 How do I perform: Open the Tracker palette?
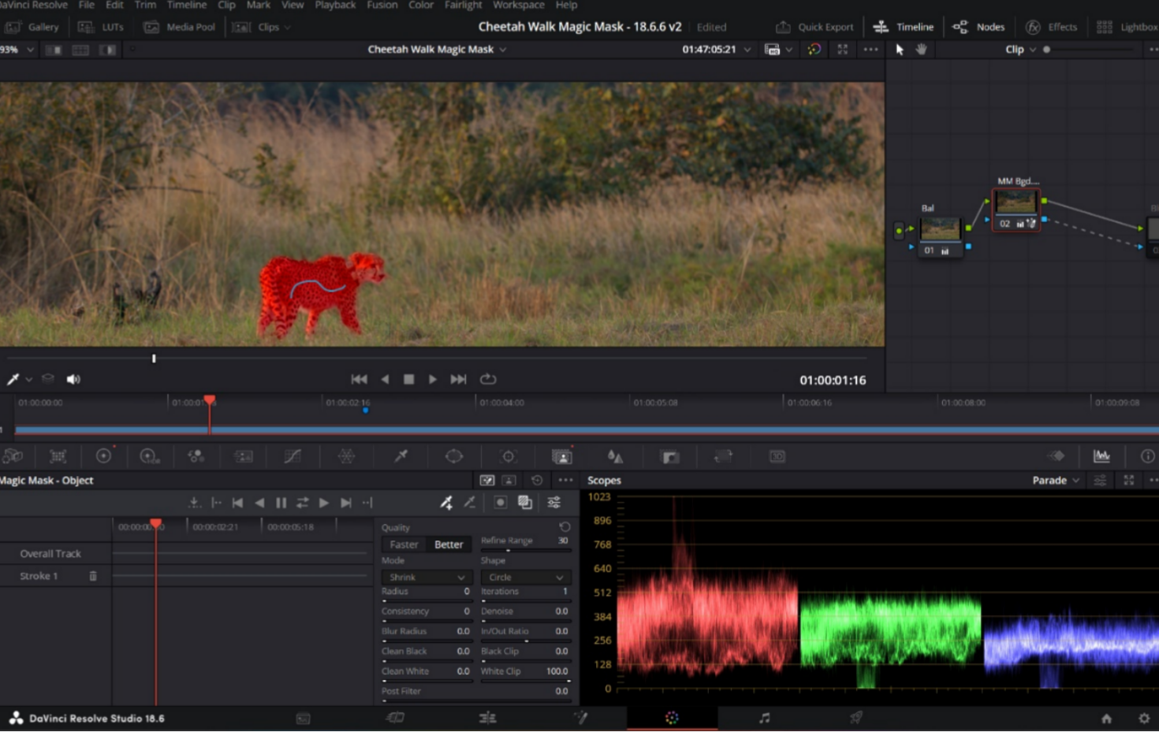(509, 456)
